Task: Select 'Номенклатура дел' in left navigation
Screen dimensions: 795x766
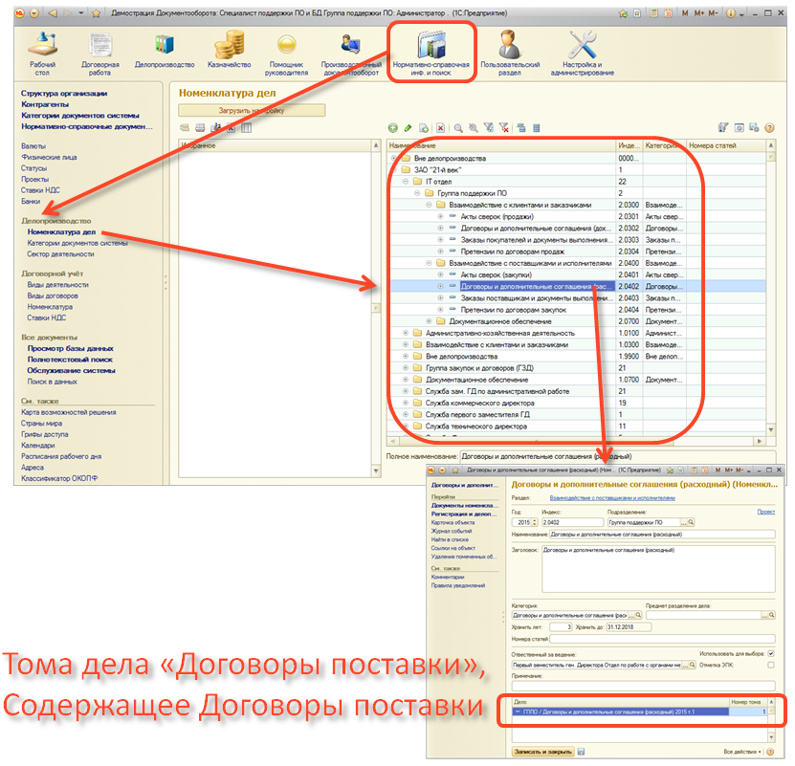Action: 62,231
